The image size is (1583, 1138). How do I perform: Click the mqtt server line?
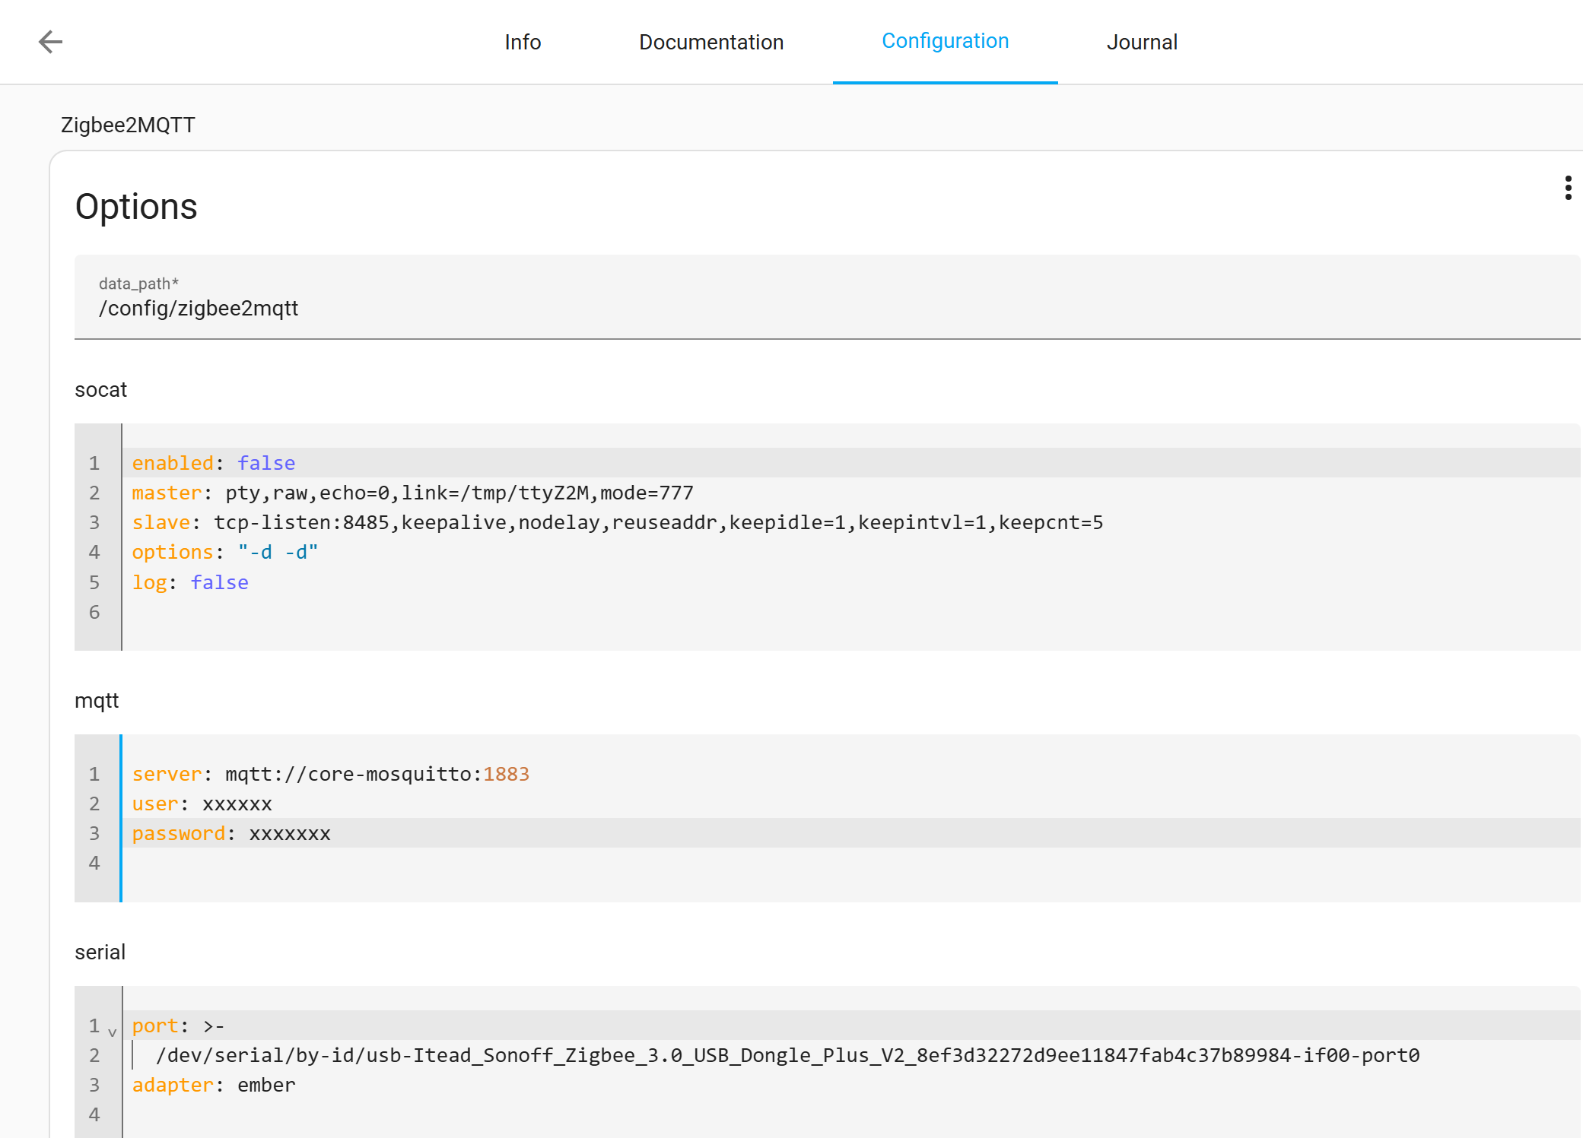tap(852, 774)
